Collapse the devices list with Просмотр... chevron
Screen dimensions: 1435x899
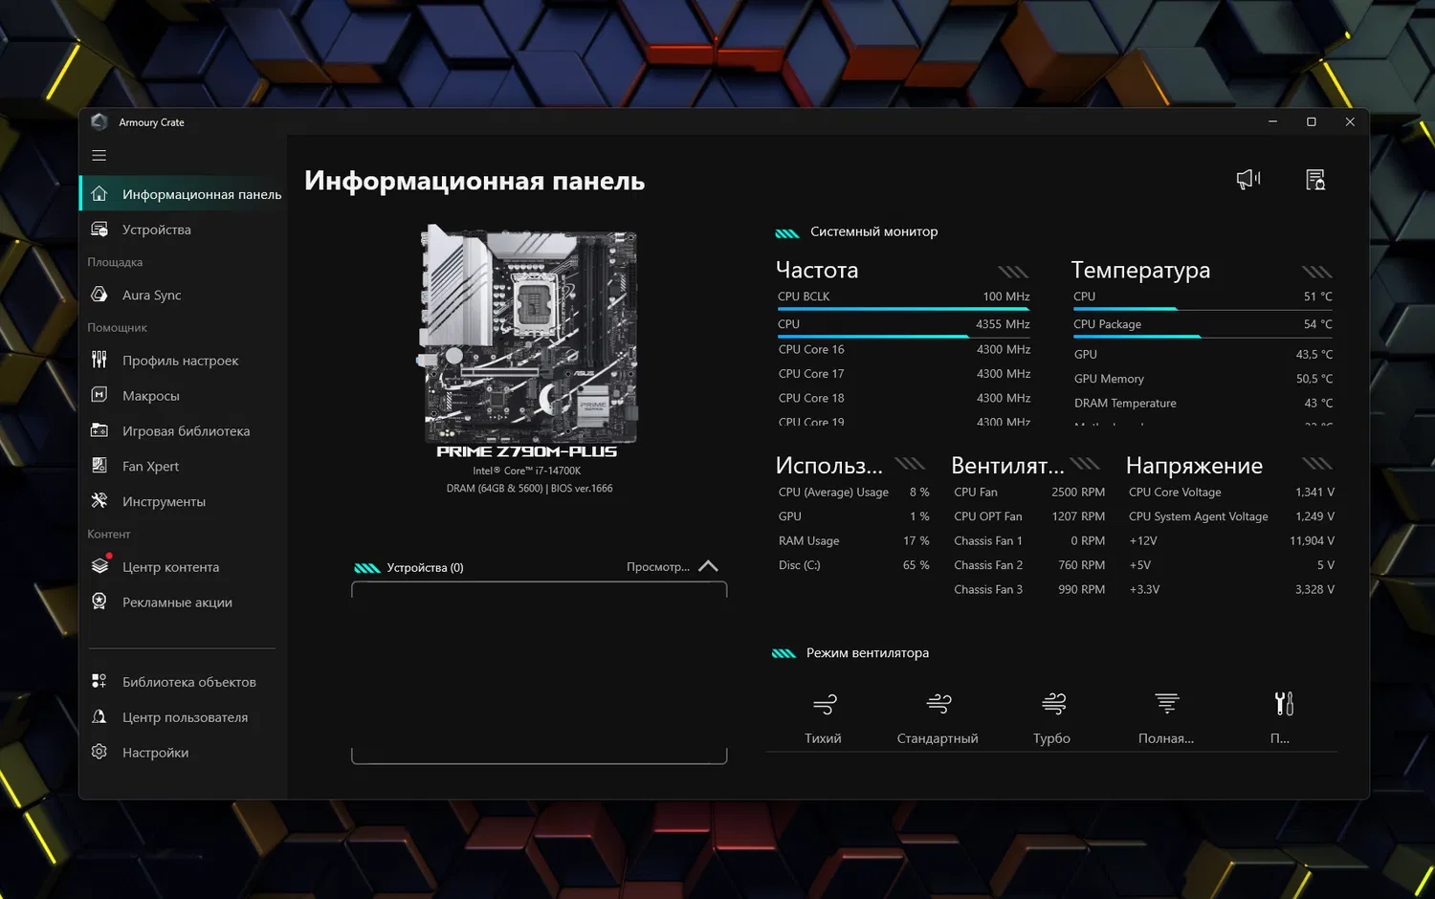[x=708, y=566]
